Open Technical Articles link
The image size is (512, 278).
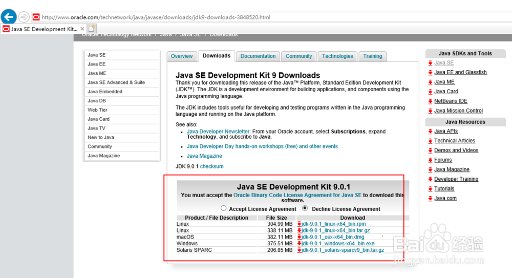coord(455,140)
